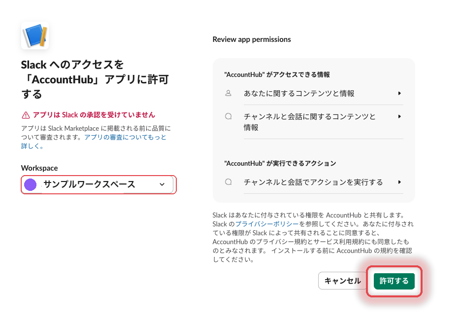This screenshot has width=460, height=326.
Task: Expand the あなたに関するコンテンツと情報 arrow
Action: coord(399,93)
